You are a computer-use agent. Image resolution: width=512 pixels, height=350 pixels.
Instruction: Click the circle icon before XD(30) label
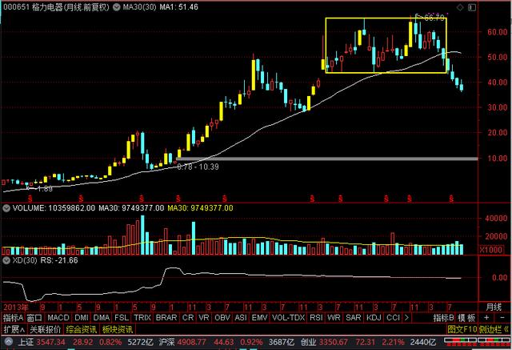click(x=6, y=260)
